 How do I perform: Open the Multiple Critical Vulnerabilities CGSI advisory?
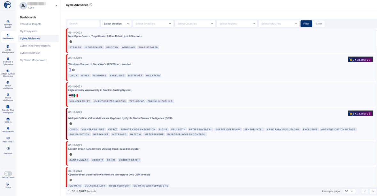coord(120,118)
